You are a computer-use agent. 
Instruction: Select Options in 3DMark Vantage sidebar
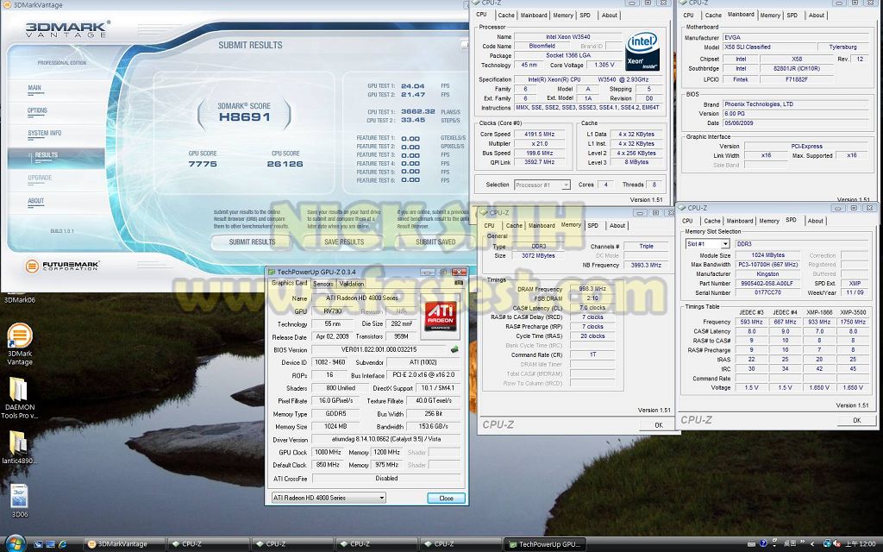point(37,110)
